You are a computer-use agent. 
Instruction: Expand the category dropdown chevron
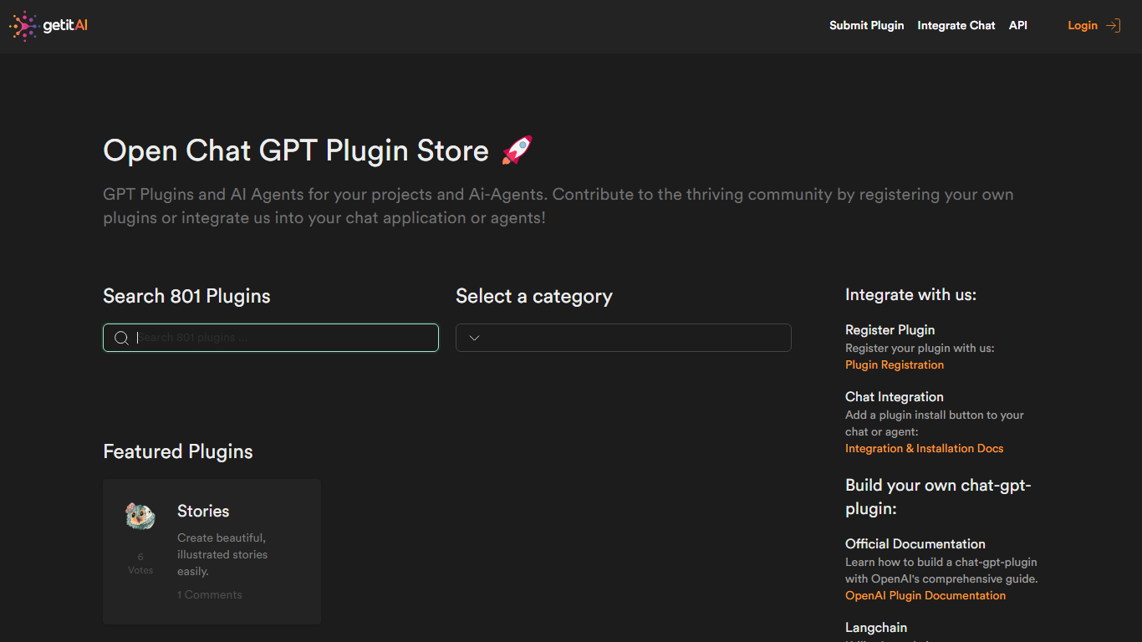point(474,338)
